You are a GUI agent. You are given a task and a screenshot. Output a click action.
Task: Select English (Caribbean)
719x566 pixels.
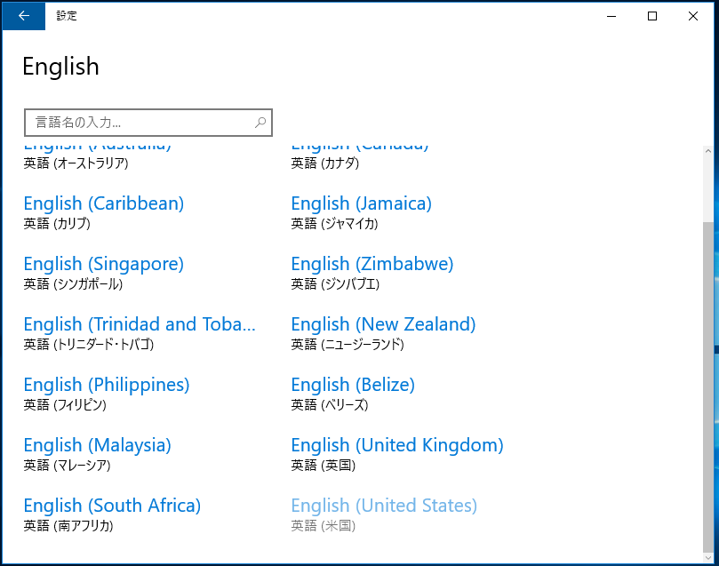[104, 212]
